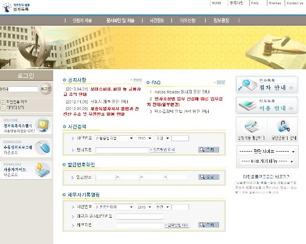Click the blue mouse DOWNLOAD icon
The width and height of the screenshot is (306, 244).
(x=43, y=147)
